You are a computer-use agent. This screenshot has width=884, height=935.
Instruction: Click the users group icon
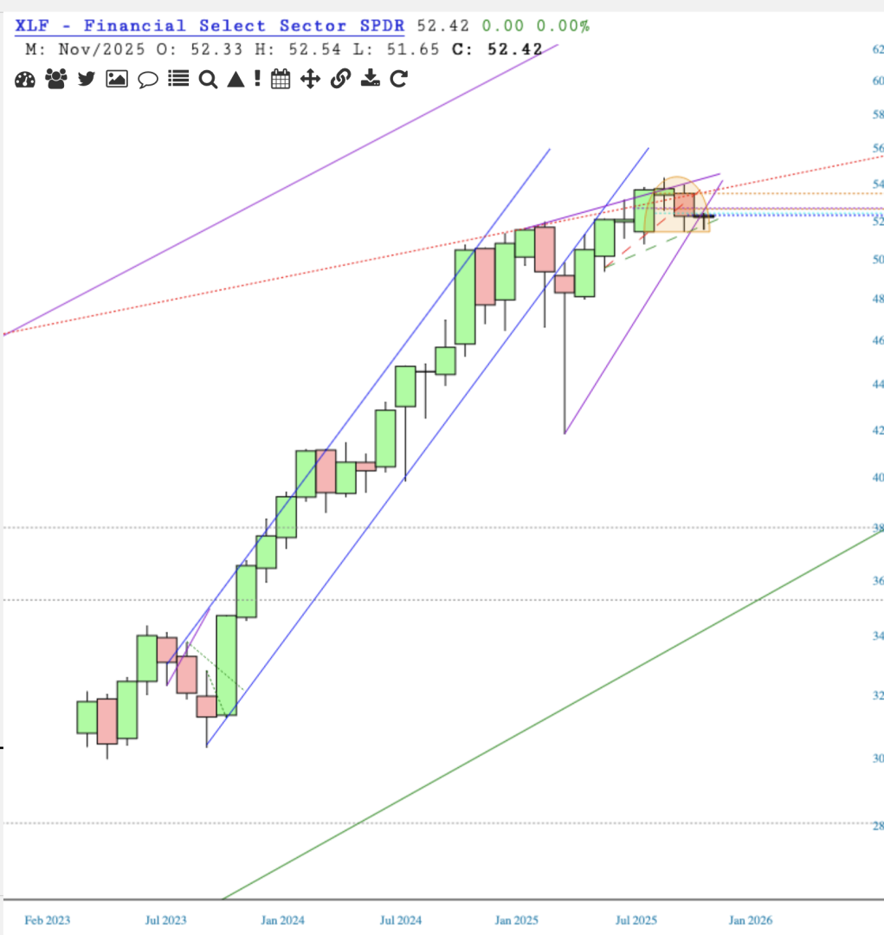point(56,79)
